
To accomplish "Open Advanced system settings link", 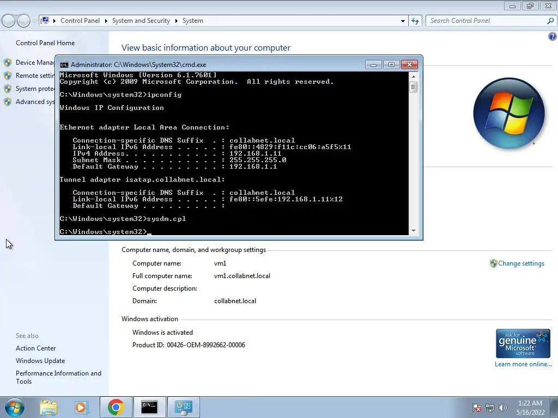I will pyautogui.click(x=35, y=102).
